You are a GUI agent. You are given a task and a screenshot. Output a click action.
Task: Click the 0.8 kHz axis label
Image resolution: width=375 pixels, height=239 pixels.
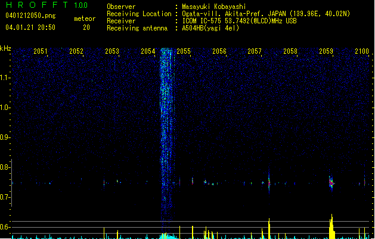(x=5, y=167)
